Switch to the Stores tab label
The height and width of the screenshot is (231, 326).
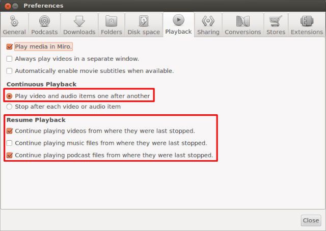point(276,32)
